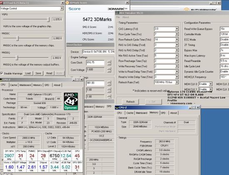Click the Save button in ATITool

click(x=38, y=73)
